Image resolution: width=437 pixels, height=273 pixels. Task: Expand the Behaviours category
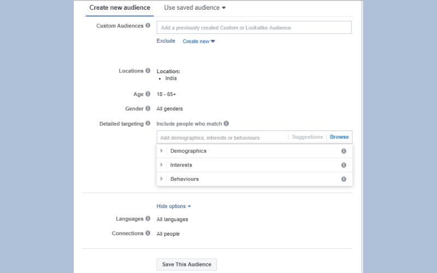[162, 179]
